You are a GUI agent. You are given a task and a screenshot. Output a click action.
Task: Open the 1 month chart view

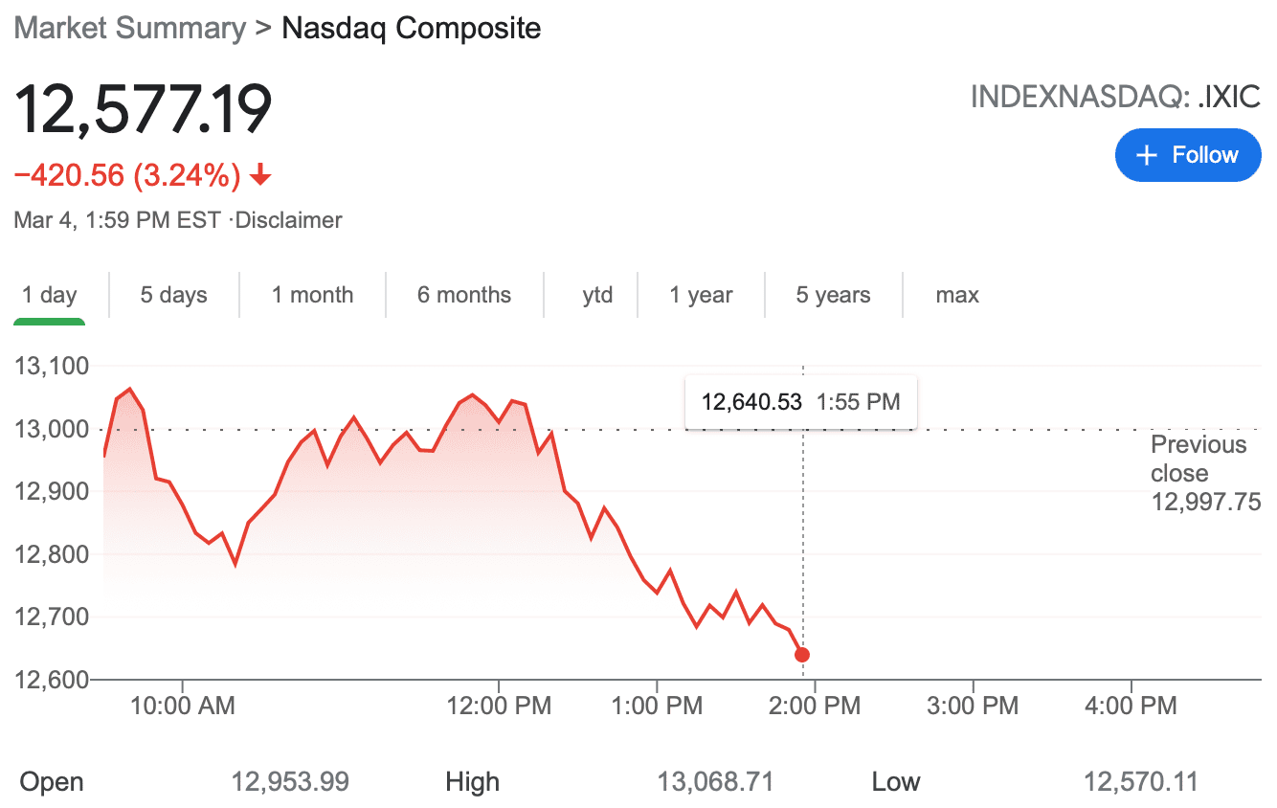312,295
